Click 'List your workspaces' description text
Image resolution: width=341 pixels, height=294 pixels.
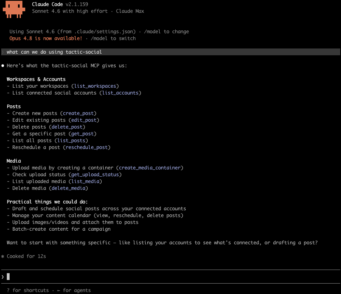(40, 86)
